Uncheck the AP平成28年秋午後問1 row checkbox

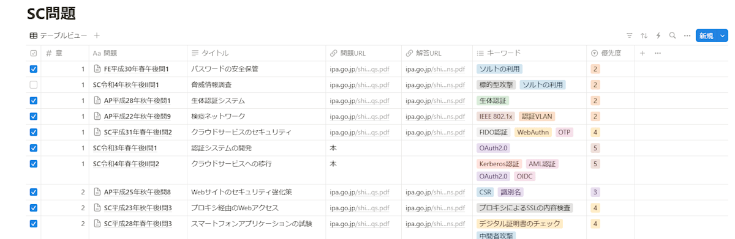pos(34,100)
